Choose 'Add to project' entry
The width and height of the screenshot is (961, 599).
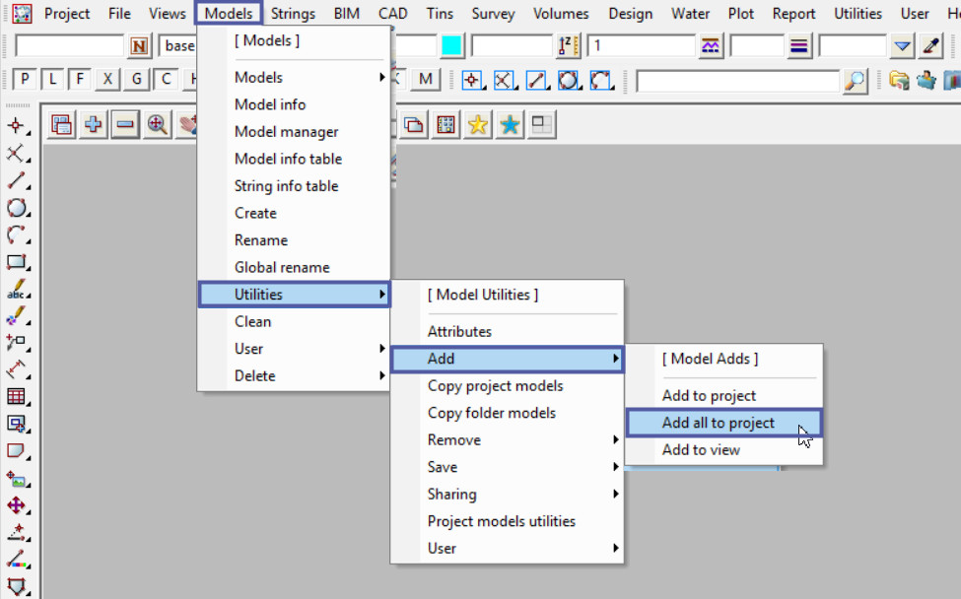[723, 396]
